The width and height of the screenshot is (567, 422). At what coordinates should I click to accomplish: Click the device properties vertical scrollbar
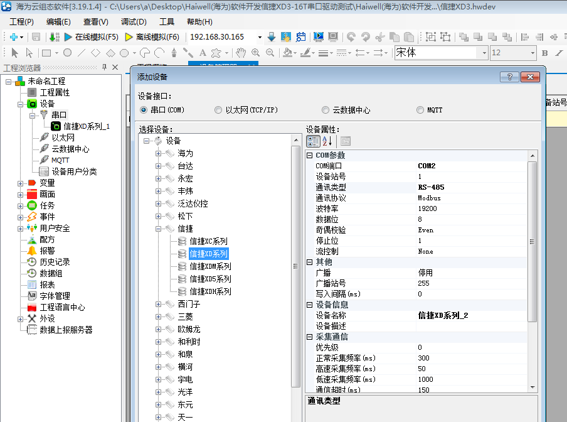click(532, 241)
